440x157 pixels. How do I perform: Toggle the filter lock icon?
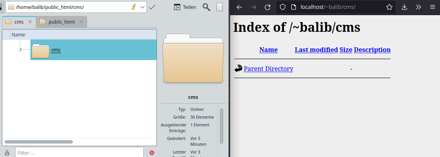click(7, 153)
